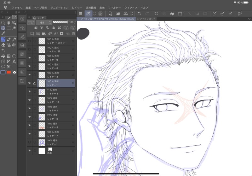Select layer レイヤー 6 thumbnail
Screen dimensions: 252x176
coord(42,117)
